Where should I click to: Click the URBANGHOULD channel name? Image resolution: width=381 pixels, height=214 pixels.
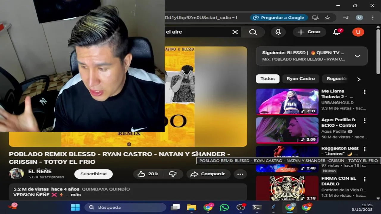pyautogui.click(x=337, y=103)
